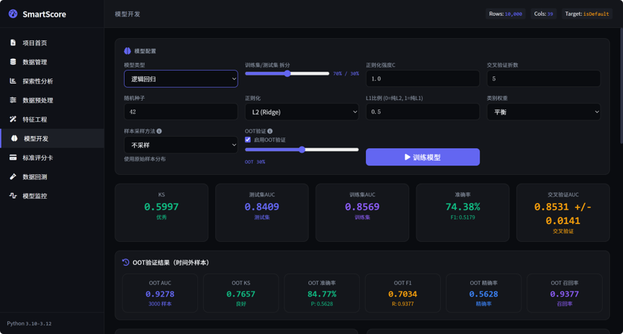The image size is (623, 334).
Task: Click the Cols: 39 badge
Action: click(x=543, y=14)
